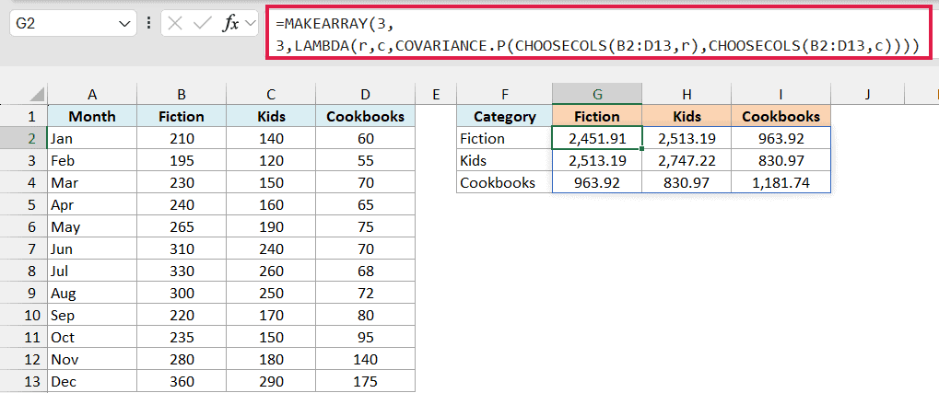This screenshot has height=393, width=939.
Task: Select column D header
Action: (x=365, y=94)
